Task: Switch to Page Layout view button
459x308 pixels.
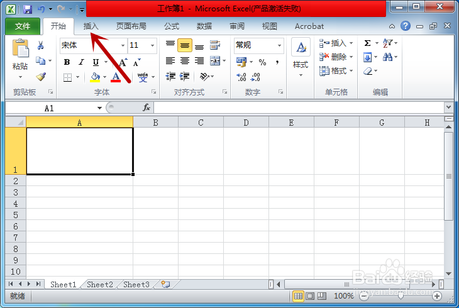Action: pyautogui.click(x=310, y=296)
